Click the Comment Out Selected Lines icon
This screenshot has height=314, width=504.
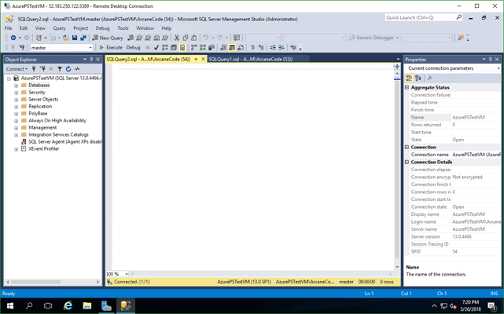(252, 48)
